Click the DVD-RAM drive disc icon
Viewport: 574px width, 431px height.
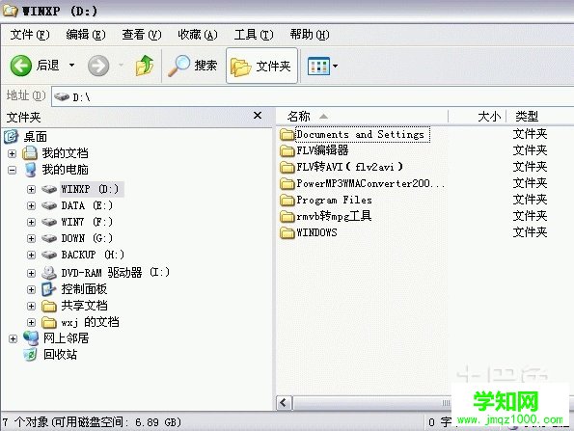(x=49, y=273)
